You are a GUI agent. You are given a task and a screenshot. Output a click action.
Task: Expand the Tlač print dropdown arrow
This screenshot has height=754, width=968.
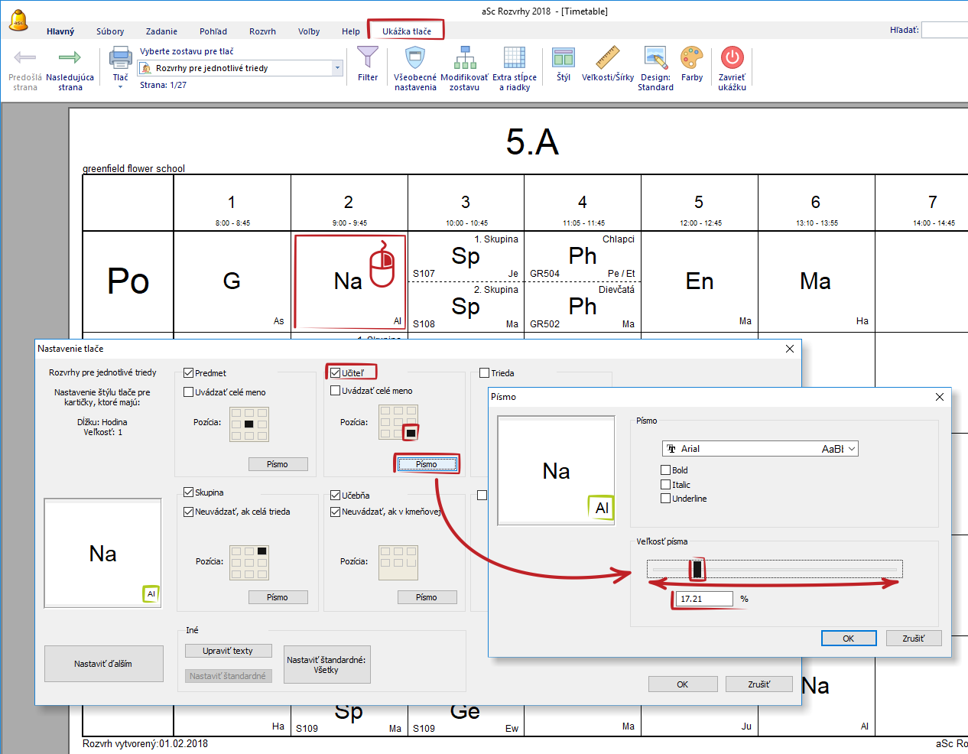(120, 87)
